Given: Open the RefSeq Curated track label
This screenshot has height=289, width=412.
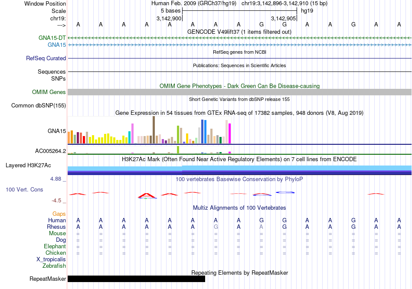Looking at the screenshot, I should point(46,58).
